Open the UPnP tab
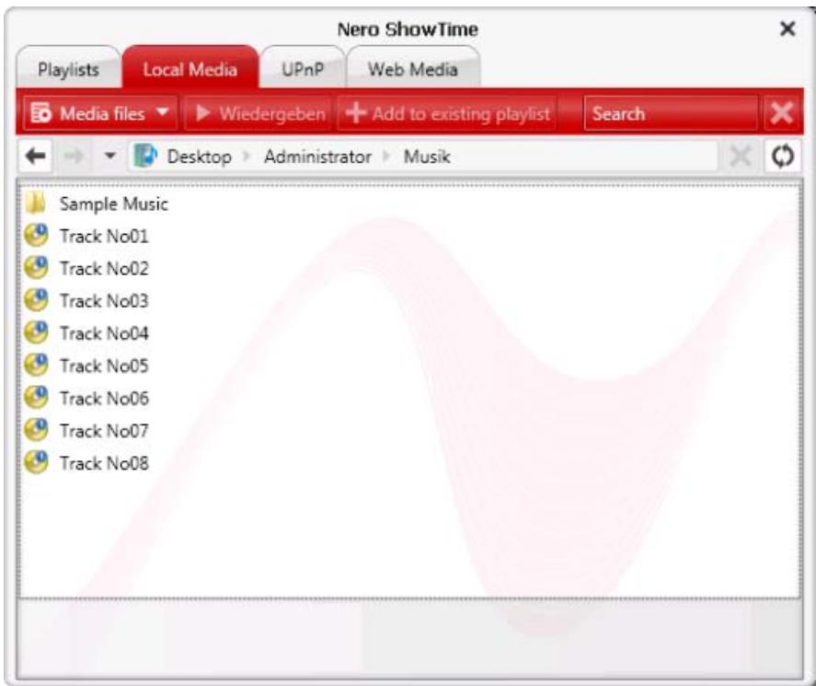The width and height of the screenshot is (816, 686). [303, 69]
